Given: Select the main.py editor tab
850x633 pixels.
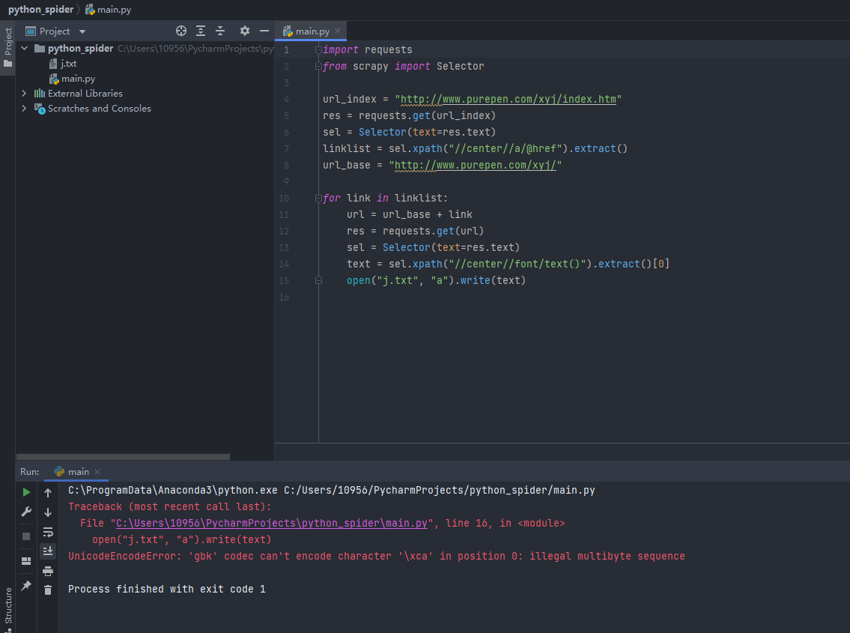Looking at the screenshot, I should pyautogui.click(x=312, y=31).
